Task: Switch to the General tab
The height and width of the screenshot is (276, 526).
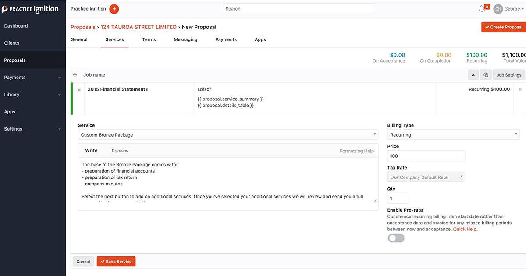Action: (x=79, y=39)
